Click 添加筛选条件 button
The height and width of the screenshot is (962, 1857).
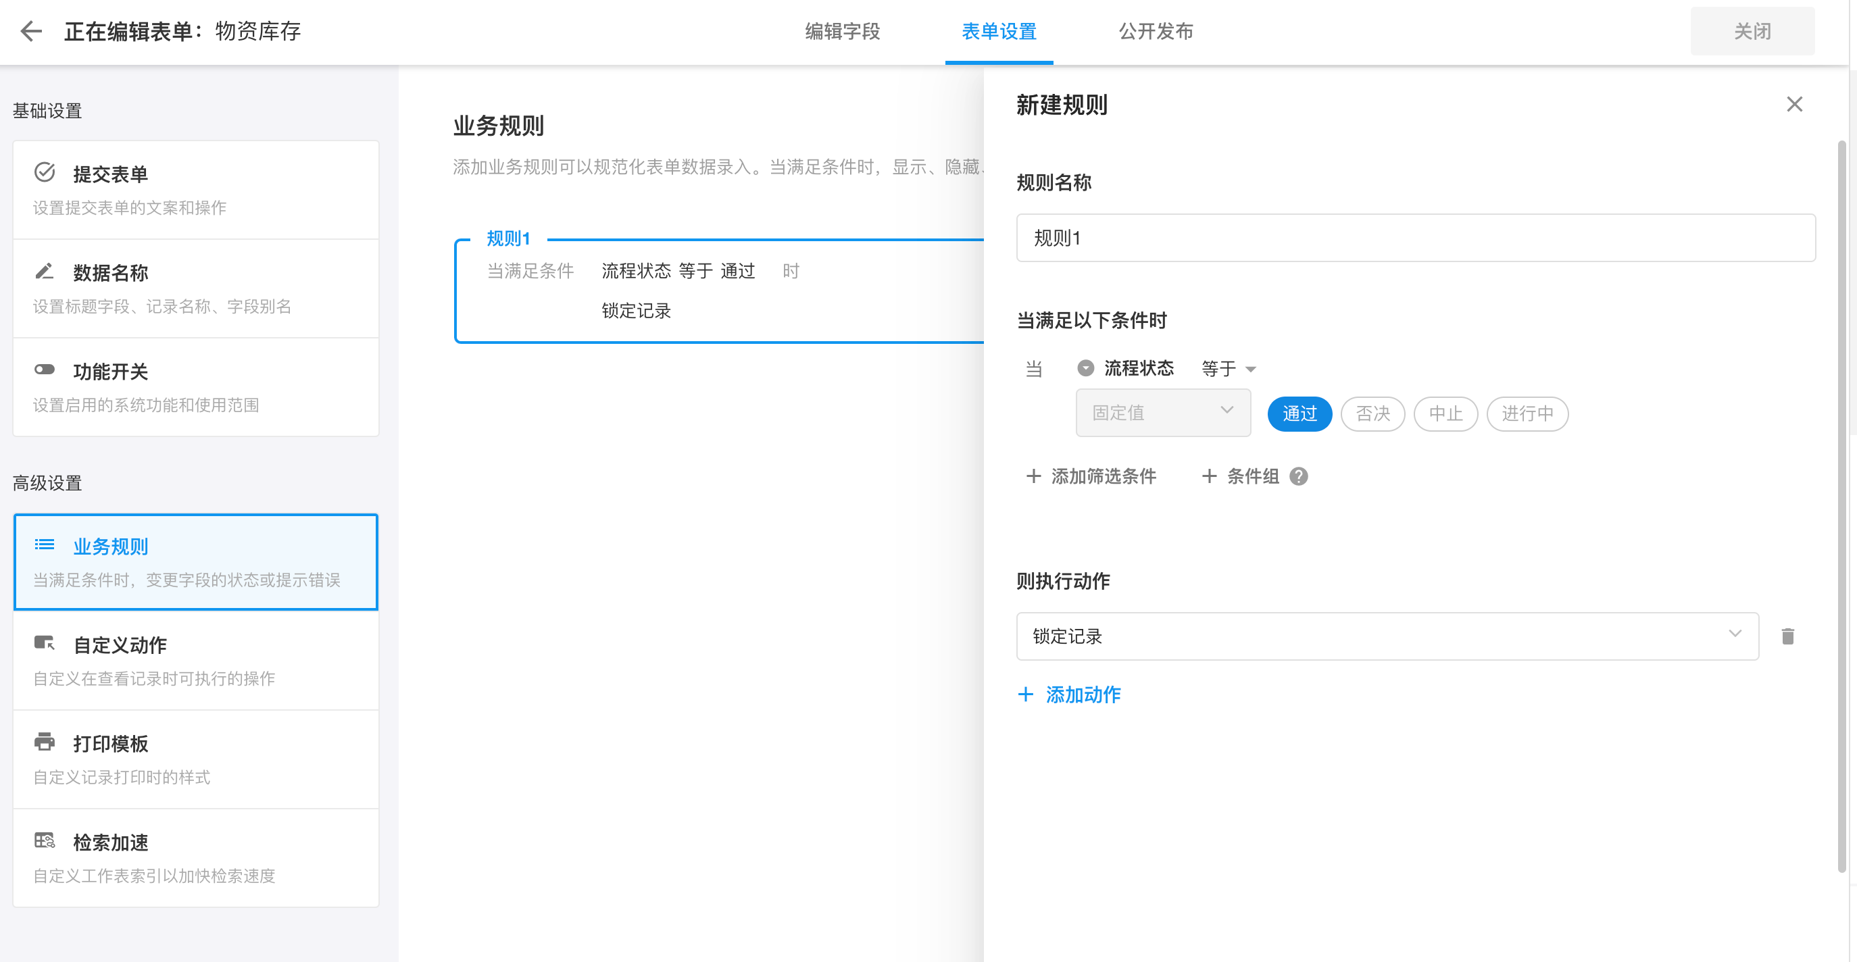pos(1091,476)
